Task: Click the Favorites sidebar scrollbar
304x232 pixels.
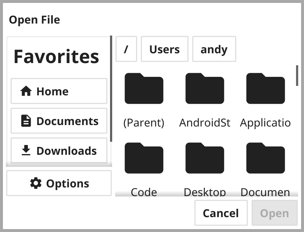Action: (111, 89)
